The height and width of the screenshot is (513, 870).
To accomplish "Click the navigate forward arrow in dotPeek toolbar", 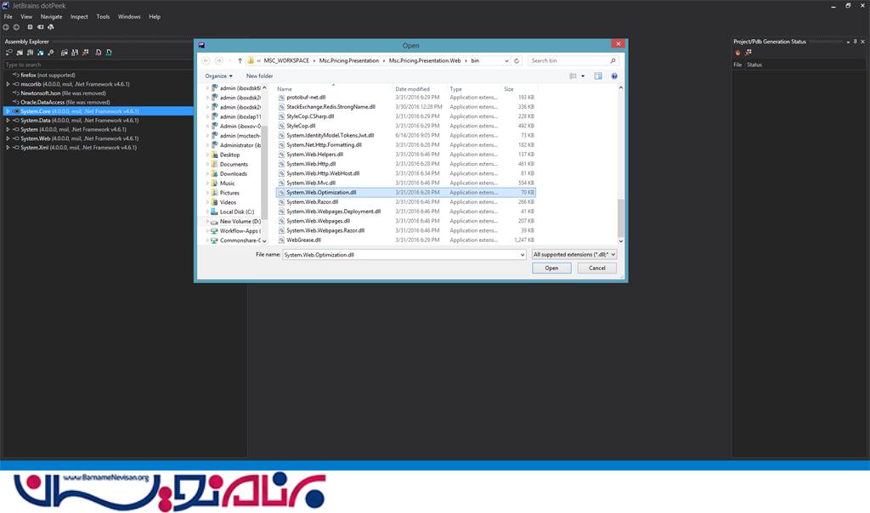I will [17, 27].
